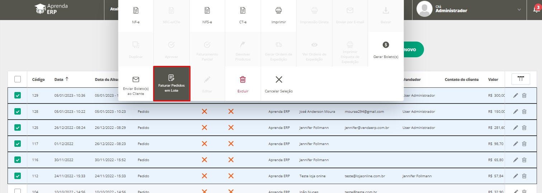This screenshot has width=542, height=193.
Task: Sort by the Data column arrow
Action: (x=67, y=79)
